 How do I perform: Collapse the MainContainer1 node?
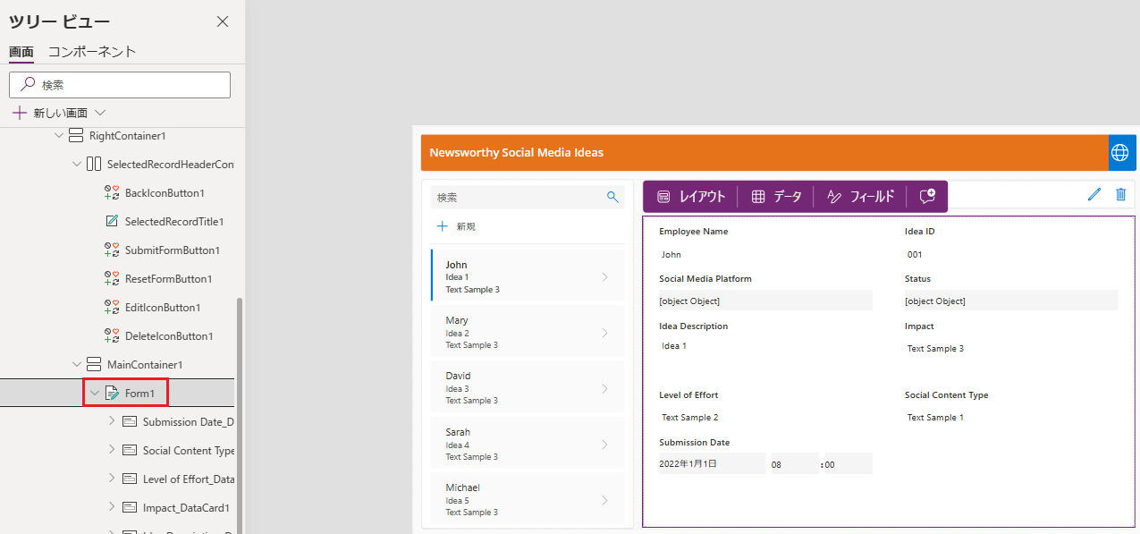point(77,365)
